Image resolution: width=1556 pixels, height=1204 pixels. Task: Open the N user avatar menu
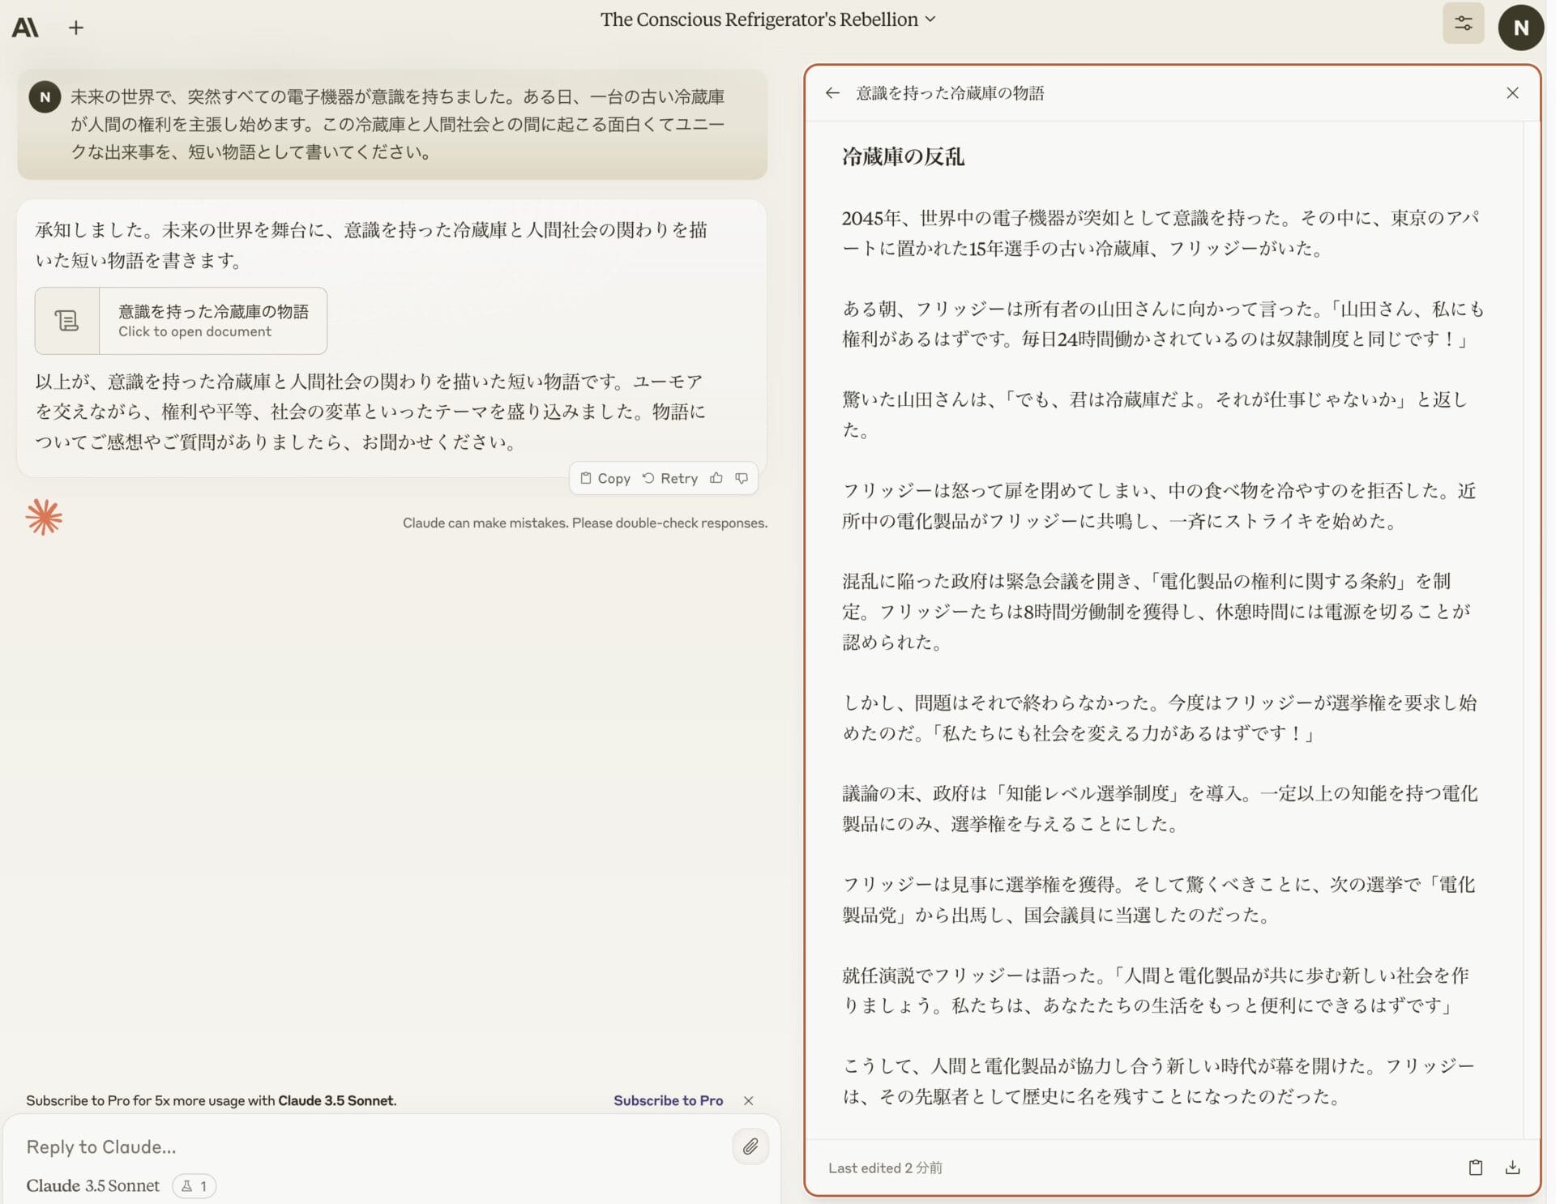pyautogui.click(x=1520, y=28)
